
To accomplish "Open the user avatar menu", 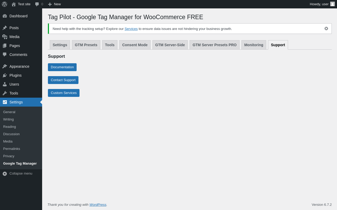I will [x=333, y=4].
